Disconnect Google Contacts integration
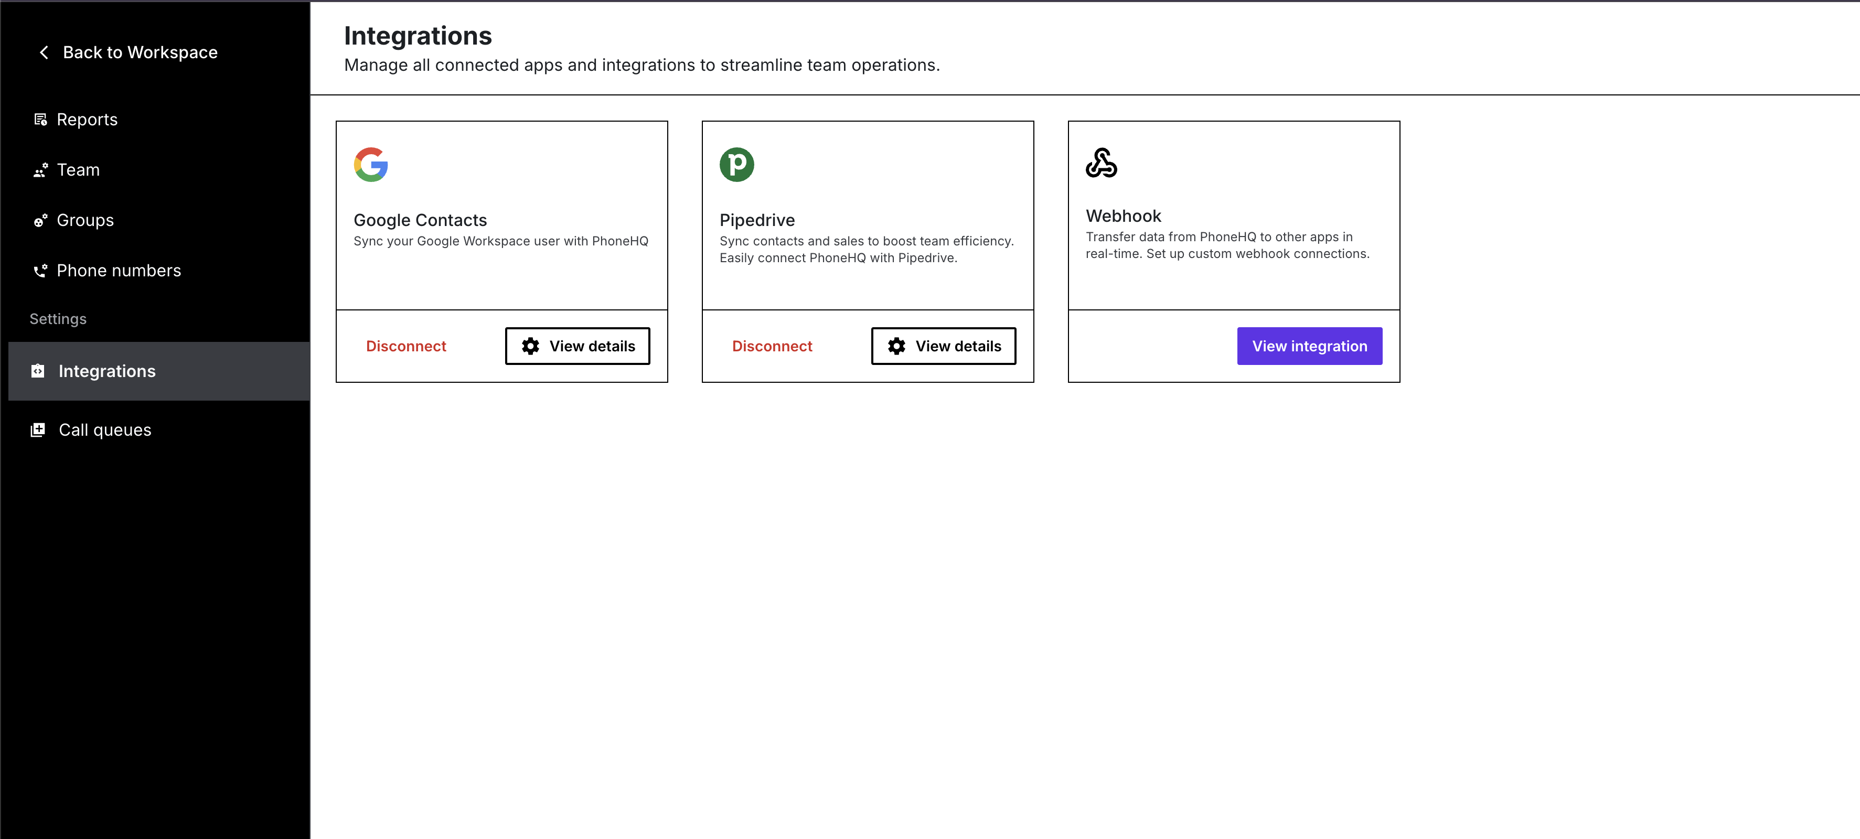Viewport: 1860px width, 839px height. point(406,347)
